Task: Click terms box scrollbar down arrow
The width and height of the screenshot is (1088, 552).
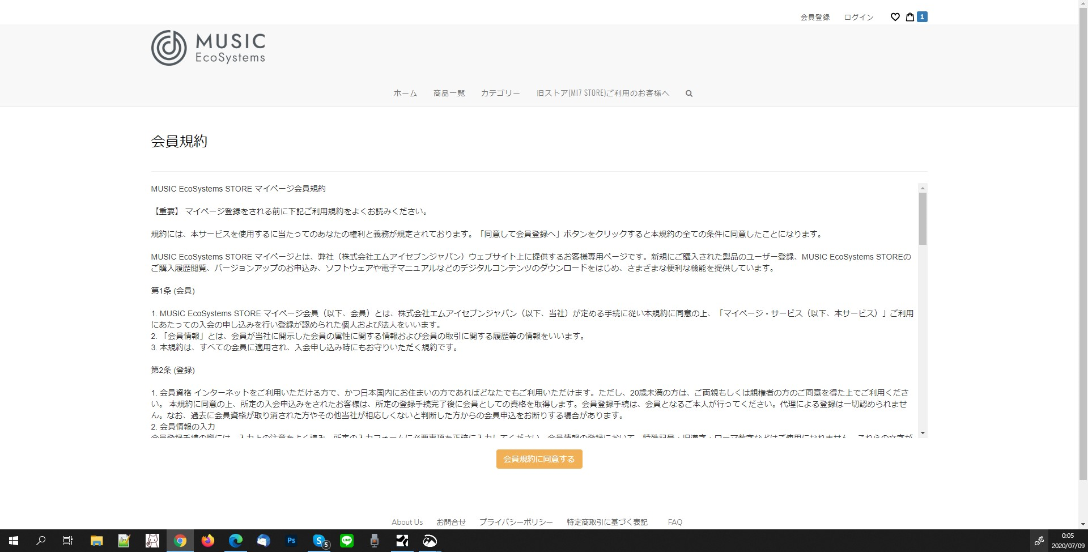Action: click(923, 433)
